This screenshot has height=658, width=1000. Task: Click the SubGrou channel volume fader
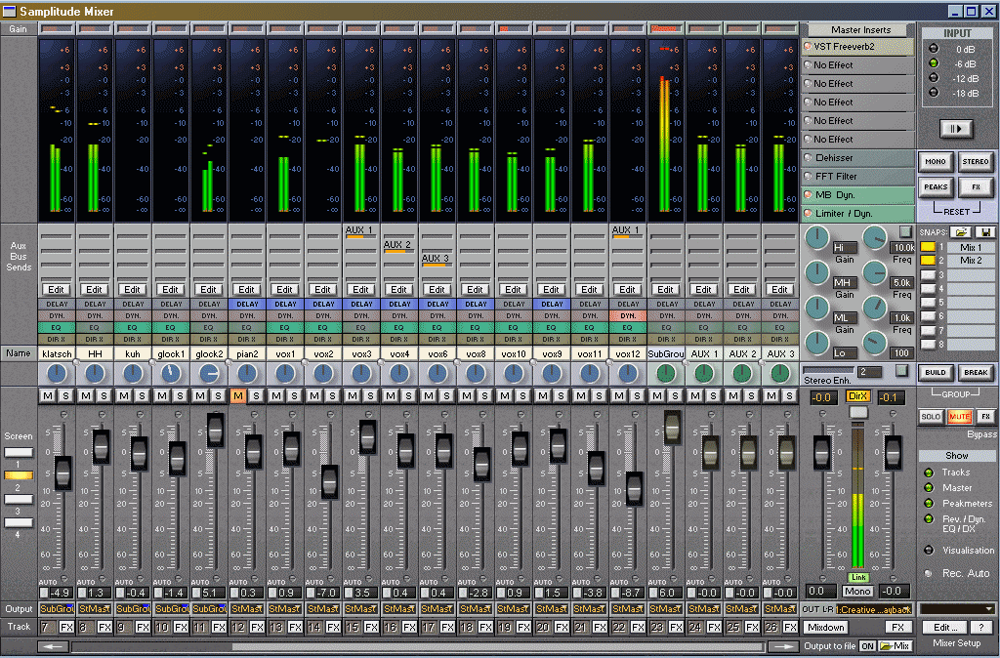coord(672,427)
